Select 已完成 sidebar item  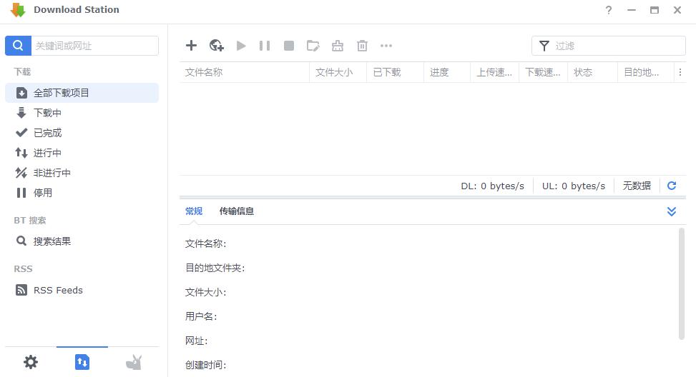coord(82,133)
